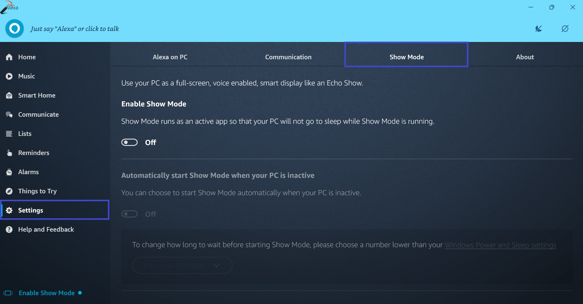Click Enable Show Mode at bottom left
Image resolution: width=583 pixels, height=304 pixels.
[47, 293]
